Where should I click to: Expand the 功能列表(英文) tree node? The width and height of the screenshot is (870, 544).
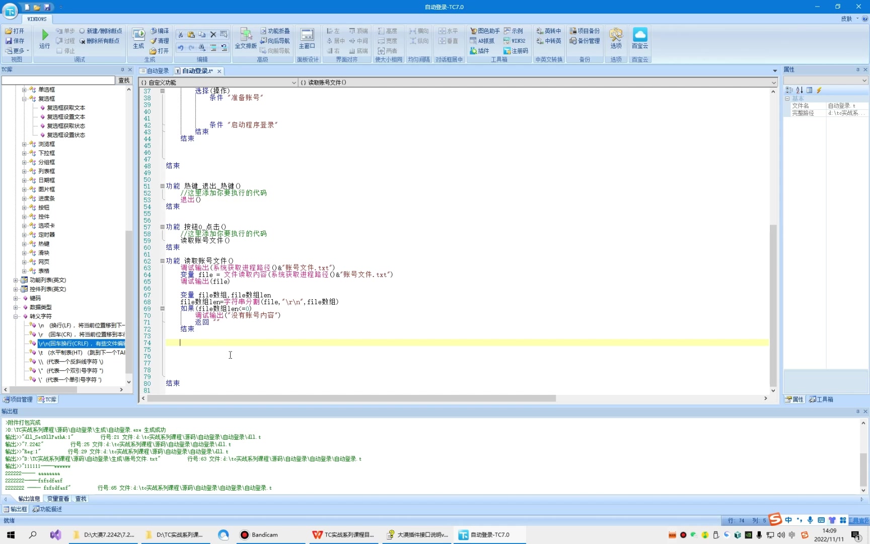pos(16,280)
